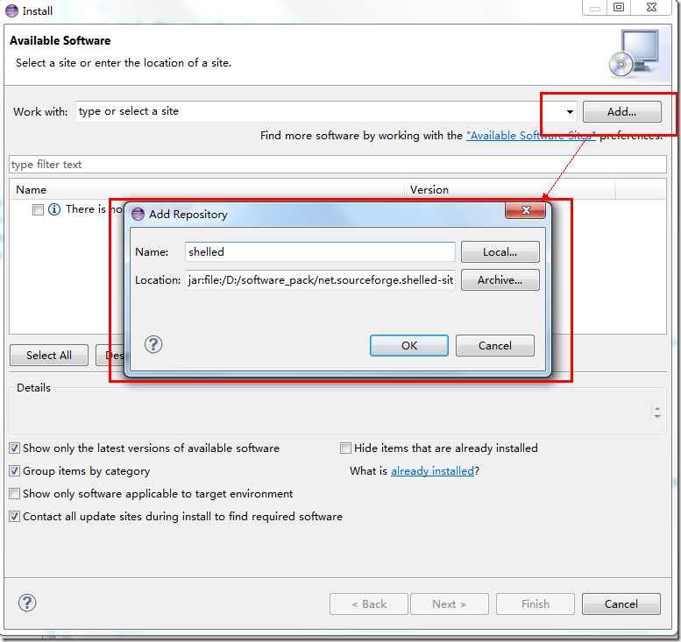Viewport: 681px width, 642px height.
Task: Open the 'already installed' link
Action: tap(432, 471)
